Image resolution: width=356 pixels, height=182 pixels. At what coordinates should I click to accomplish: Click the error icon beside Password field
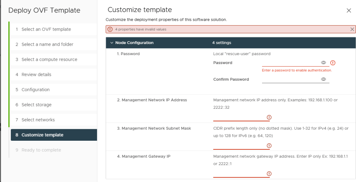pos(333,63)
